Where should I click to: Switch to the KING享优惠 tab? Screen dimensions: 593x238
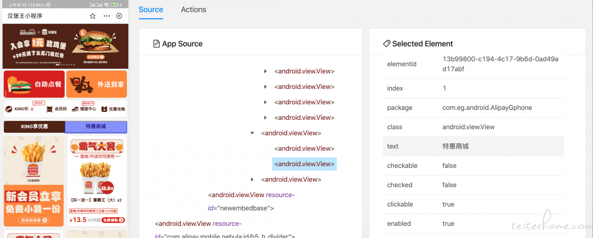[34, 127]
